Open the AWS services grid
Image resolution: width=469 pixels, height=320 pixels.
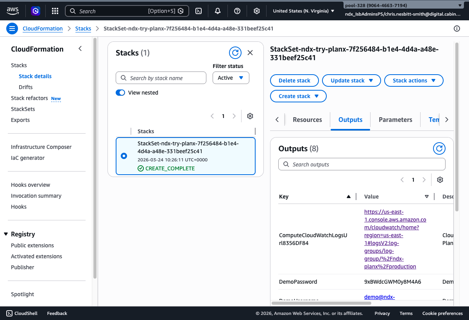click(55, 11)
